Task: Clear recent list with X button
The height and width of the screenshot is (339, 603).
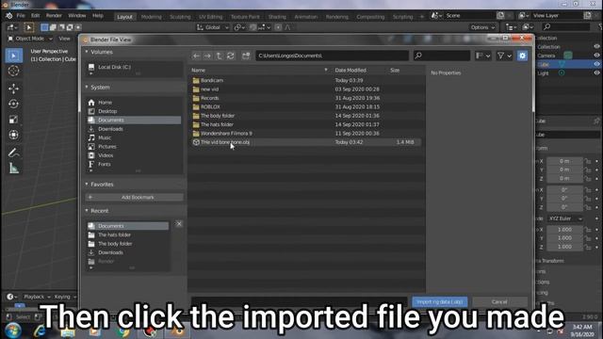Action: tap(179, 224)
